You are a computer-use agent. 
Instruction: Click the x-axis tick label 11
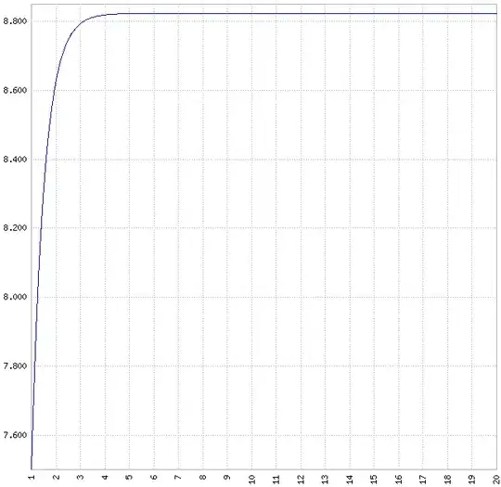pyautogui.click(x=276, y=479)
